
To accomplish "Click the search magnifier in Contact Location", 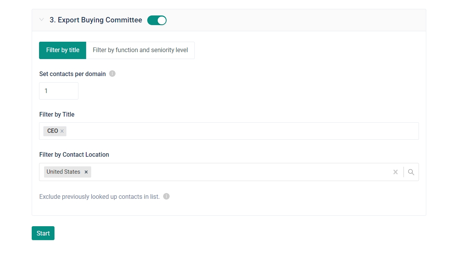I will (x=411, y=172).
